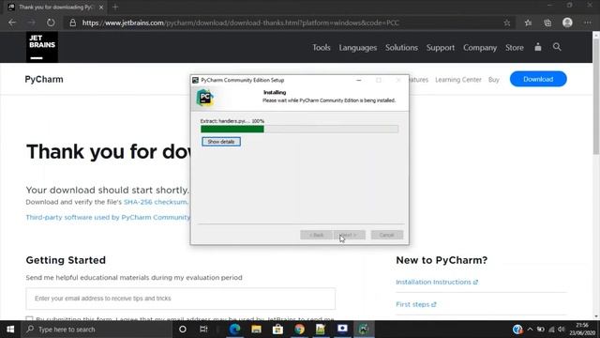Open the Tools menu

pyautogui.click(x=321, y=48)
